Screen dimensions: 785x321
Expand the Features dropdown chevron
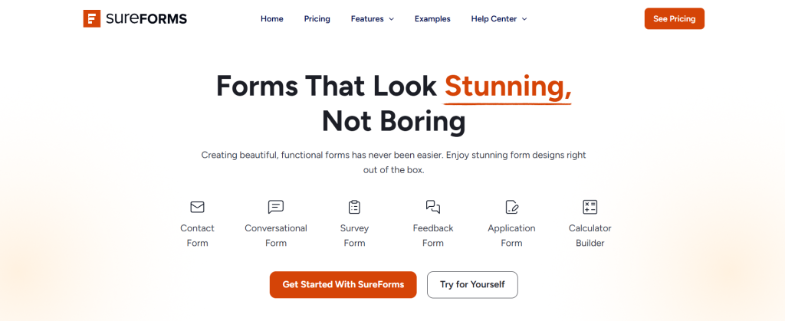(391, 19)
